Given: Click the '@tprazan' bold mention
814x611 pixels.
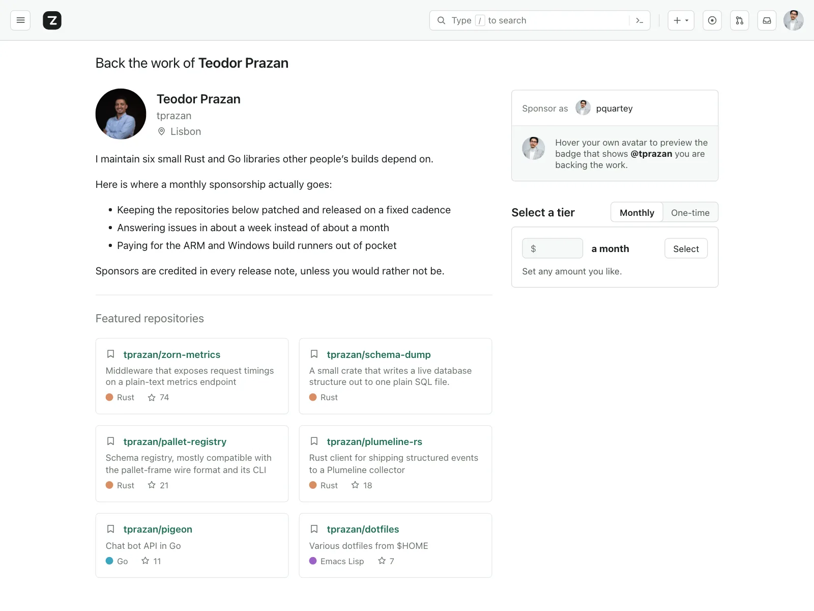Looking at the screenshot, I should click(x=651, y=154).
